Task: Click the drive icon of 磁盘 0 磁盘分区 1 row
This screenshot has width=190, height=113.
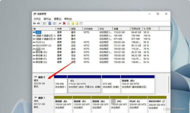Action: pyautogui.click(x=34, y=36)
